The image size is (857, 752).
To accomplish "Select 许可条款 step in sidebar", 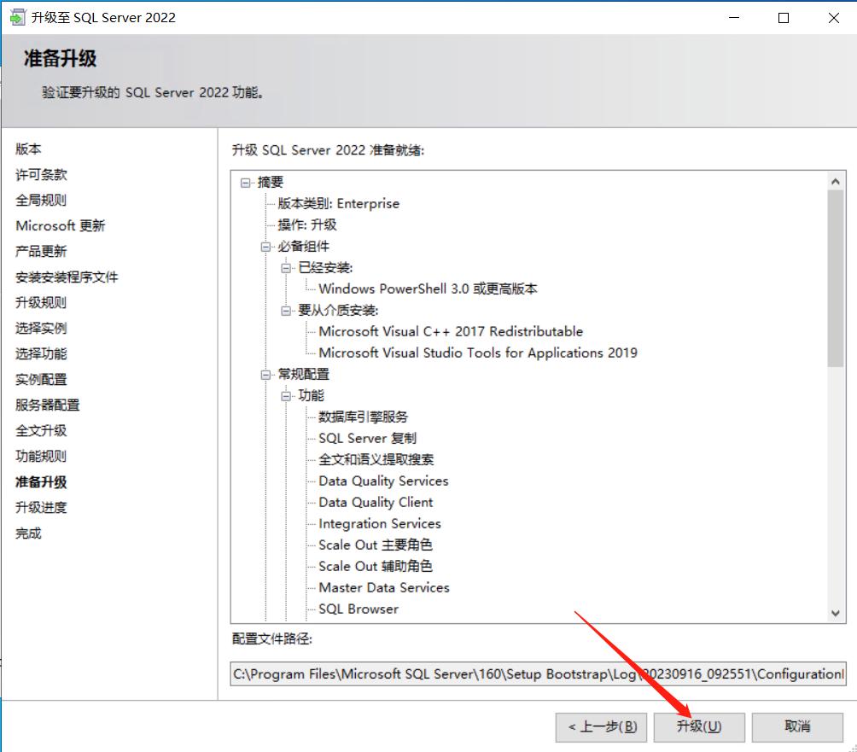I will coord(41,174).
